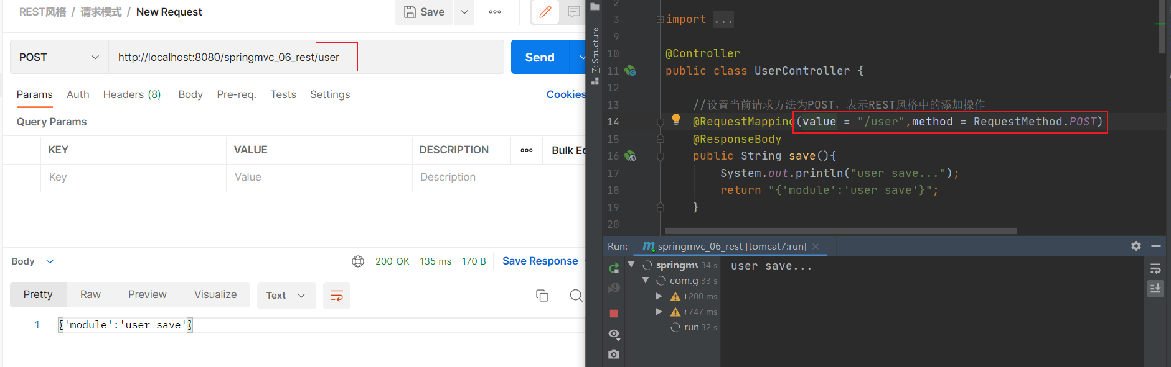Click the globe network icon near 200 OK
The width and height of the screenshot is (1171, 367).
point(358,261)
